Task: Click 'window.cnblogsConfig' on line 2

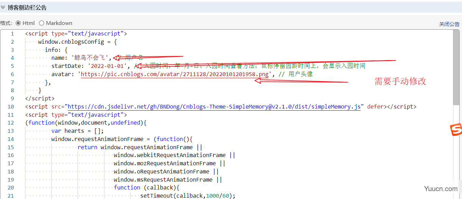Action: 71,42
